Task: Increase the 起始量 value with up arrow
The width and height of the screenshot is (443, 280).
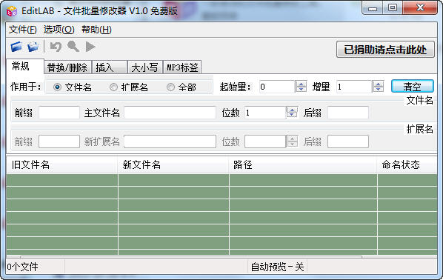Action: click(301, 84)
